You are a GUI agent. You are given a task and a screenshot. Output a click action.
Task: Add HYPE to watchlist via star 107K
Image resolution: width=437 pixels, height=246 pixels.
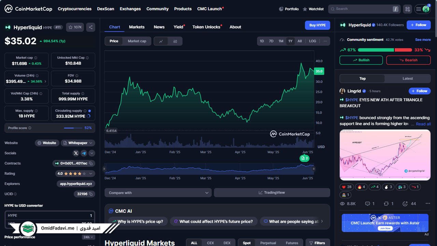[75, 27]
